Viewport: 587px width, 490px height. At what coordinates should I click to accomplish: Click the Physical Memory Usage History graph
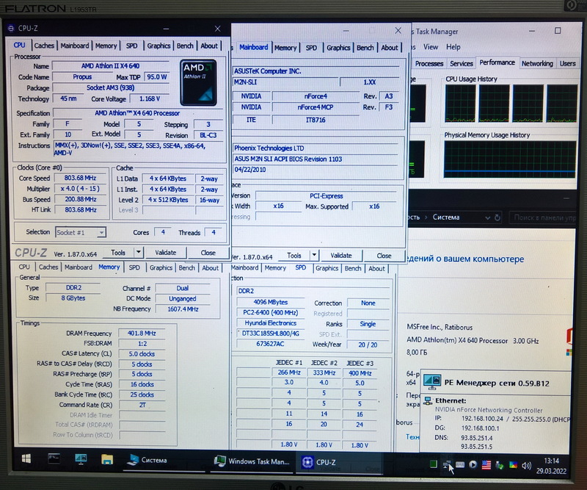pos(509,159)
